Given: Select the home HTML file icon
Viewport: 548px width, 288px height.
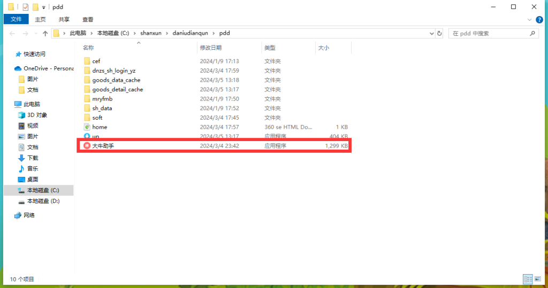Looking at the screenshot, I should [87, 127].
